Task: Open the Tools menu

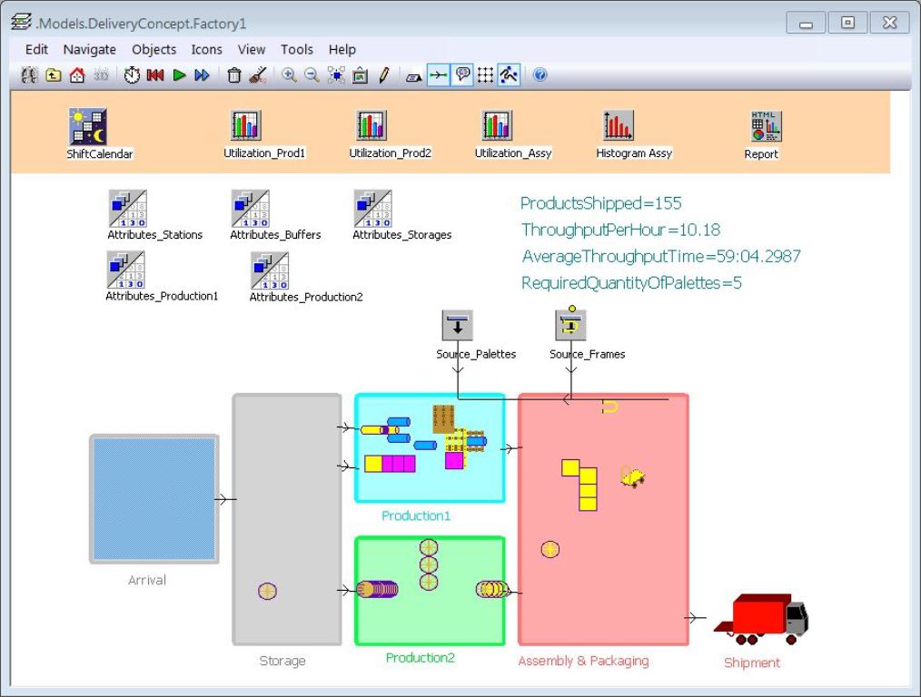Action: pos(296,50)
